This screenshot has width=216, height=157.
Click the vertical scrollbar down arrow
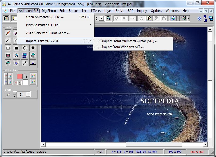pos(210,140)
